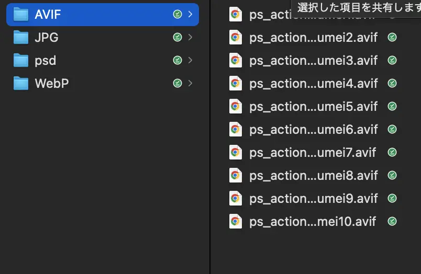
Task: Click the AVIF folder icon
Action: click(21, 15)
